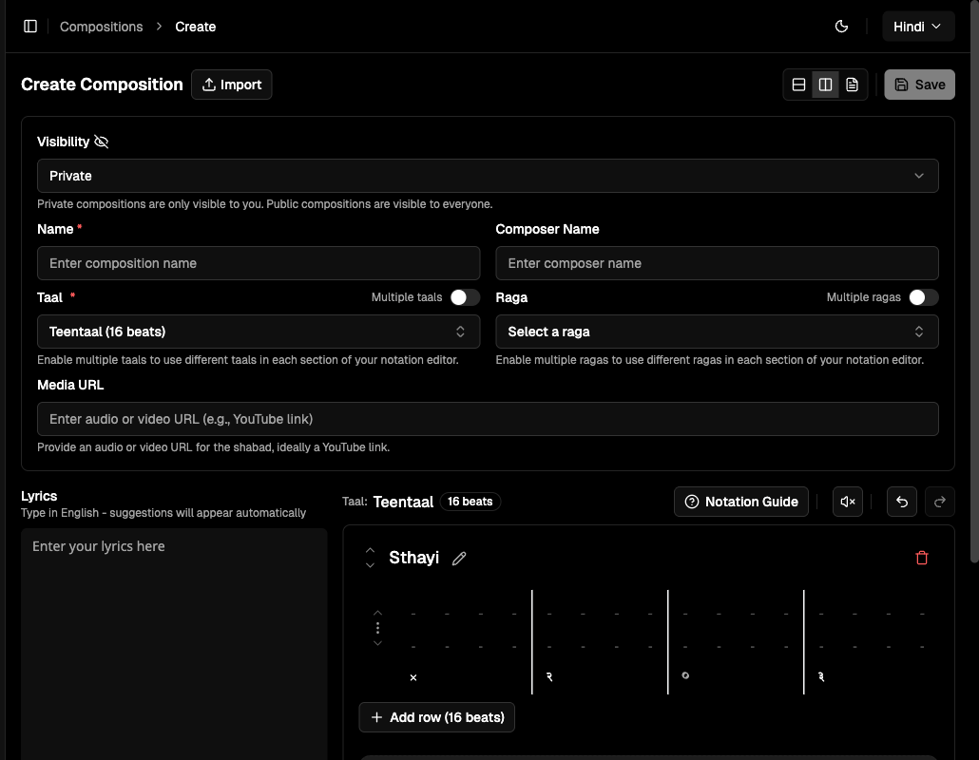Screen dimensions: 979x760
Task: Undo the last notation edit
Action: click(901, 502)
